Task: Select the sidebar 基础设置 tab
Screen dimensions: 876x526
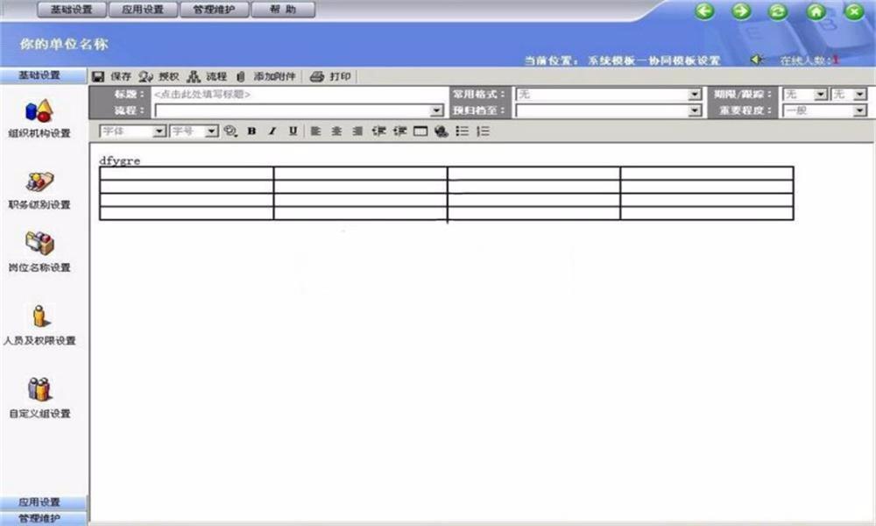Action: pos(43,75)
